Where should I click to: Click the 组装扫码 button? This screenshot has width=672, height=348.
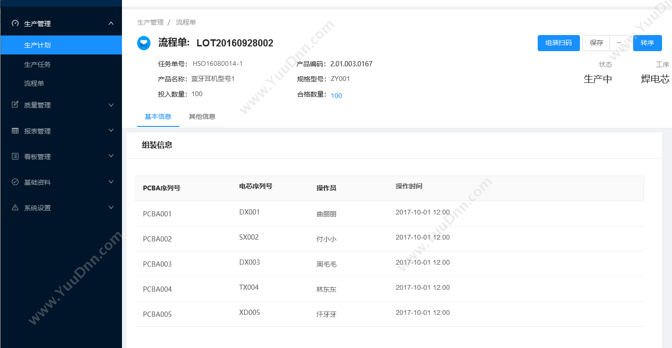(559, 43)
